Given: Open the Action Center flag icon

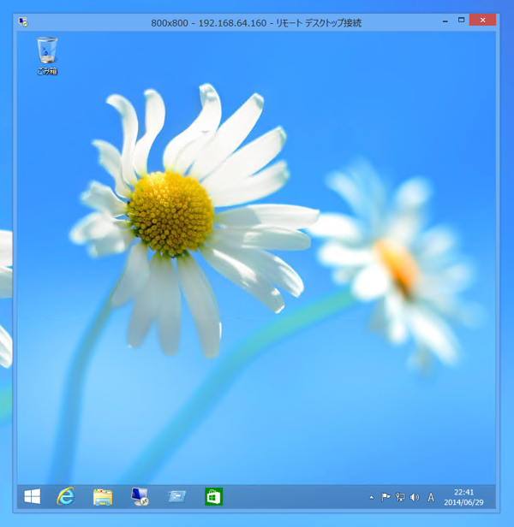Looking at the screenshot, I should pyautogui.click(x=385, y=497).
